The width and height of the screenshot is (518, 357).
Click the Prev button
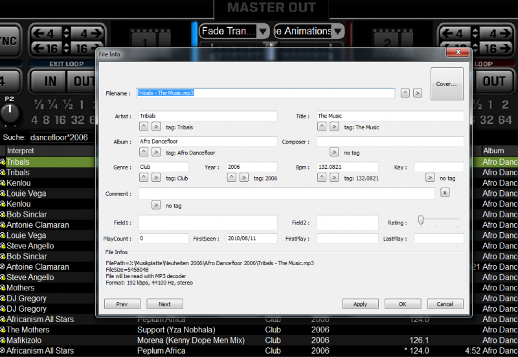pos(122,304)
